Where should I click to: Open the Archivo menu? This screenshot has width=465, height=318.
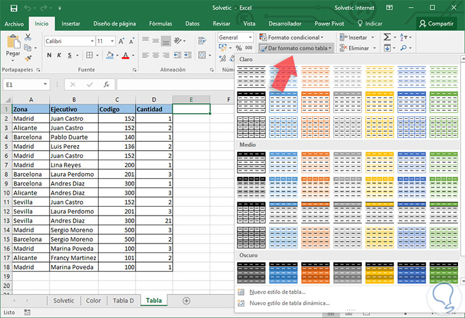(13, 24)
